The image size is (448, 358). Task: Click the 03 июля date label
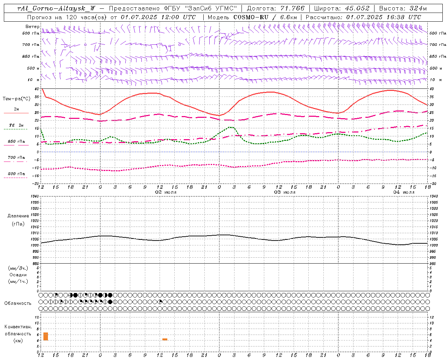tap(285, 192)
